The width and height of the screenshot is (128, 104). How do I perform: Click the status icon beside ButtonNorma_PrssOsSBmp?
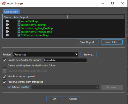tap(8, 32)
